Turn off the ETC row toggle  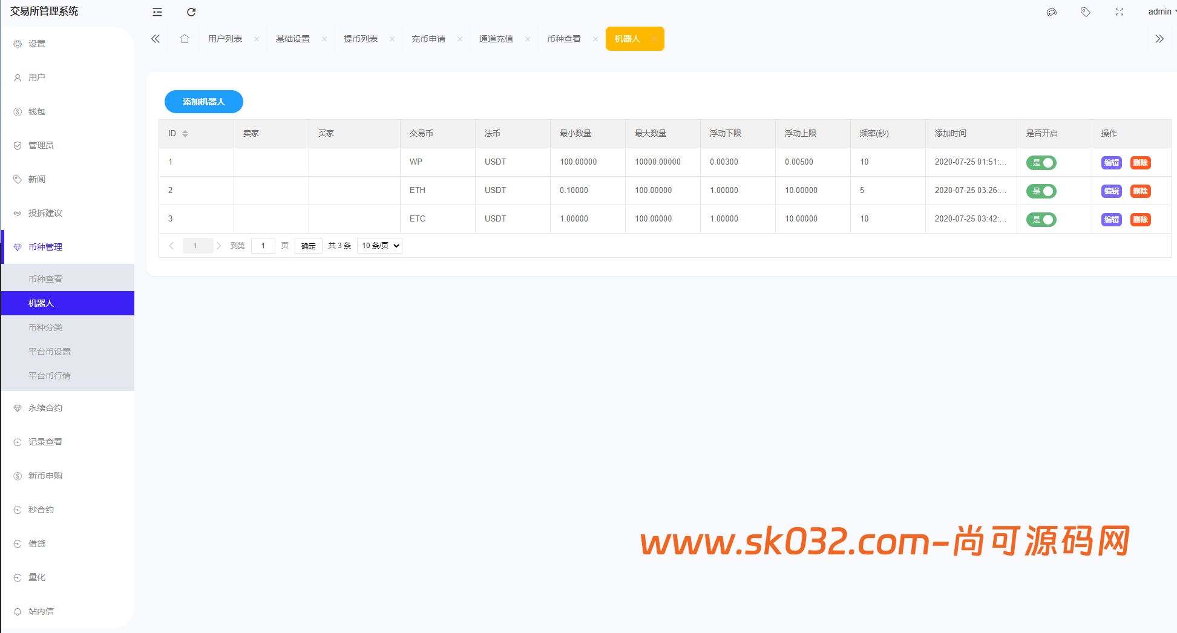pyautogui.click(x=1041, y=219)
